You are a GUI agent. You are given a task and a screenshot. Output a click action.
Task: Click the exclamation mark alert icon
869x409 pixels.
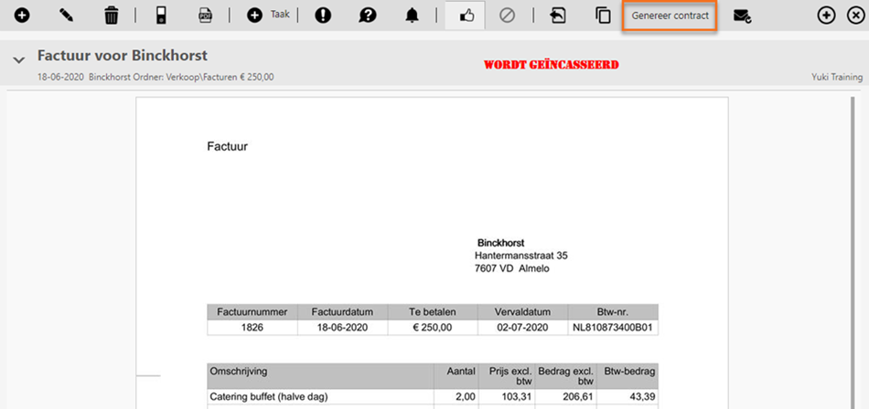pyautogui.click(x=323, y=16)
